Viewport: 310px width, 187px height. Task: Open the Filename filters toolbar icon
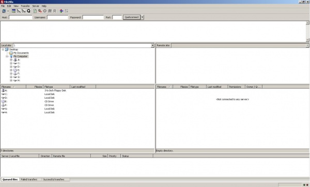click(x=61, y=11)
